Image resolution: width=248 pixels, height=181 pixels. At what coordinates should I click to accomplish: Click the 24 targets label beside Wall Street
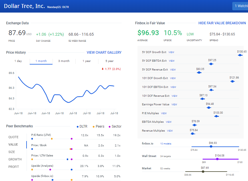(x=166, y=156)
